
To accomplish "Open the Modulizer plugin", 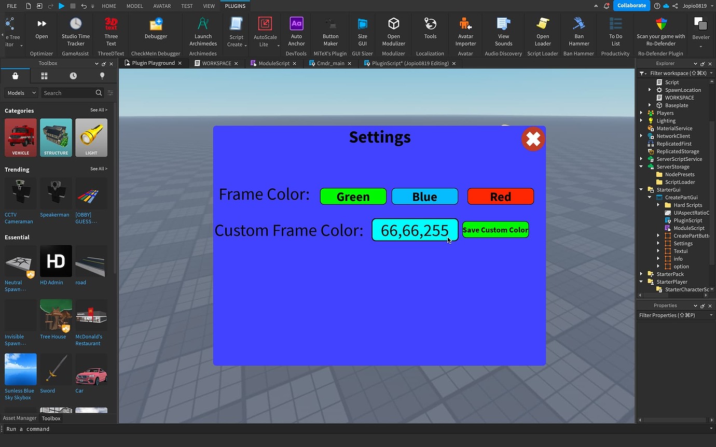I will 393,31.
